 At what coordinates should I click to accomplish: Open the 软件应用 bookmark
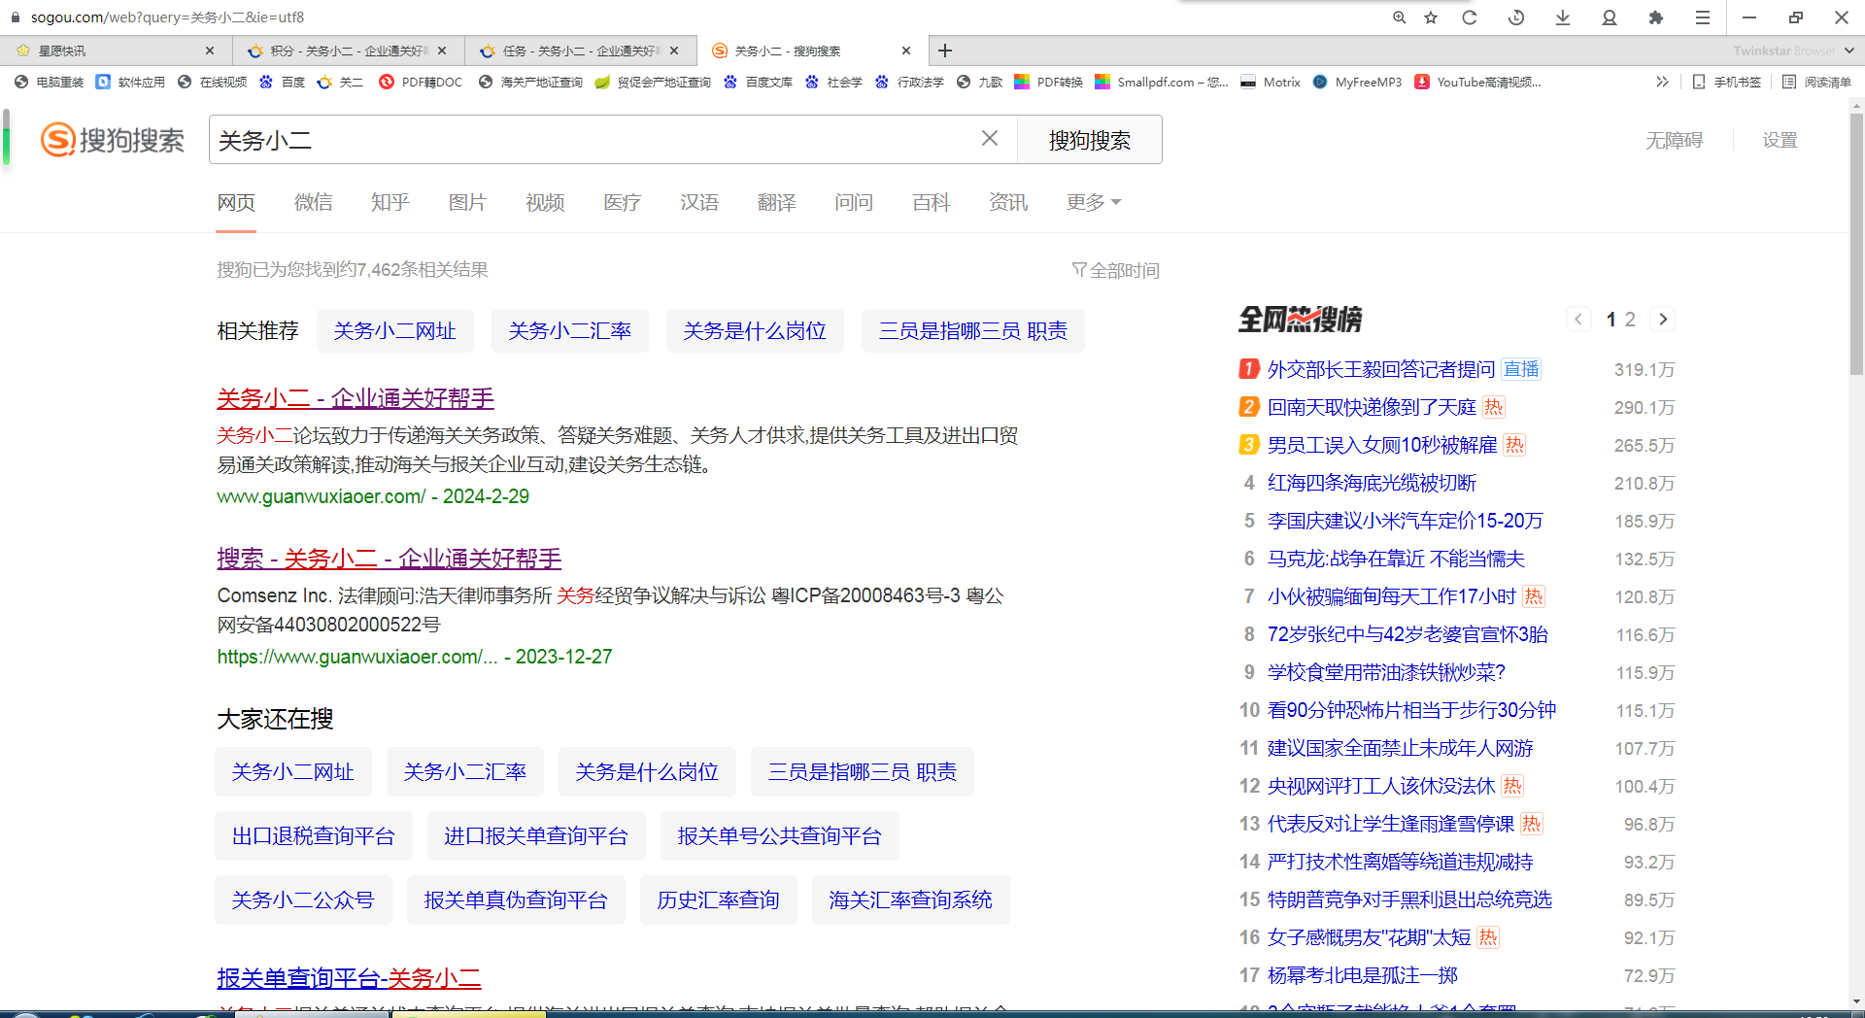[x=131, y=83]
